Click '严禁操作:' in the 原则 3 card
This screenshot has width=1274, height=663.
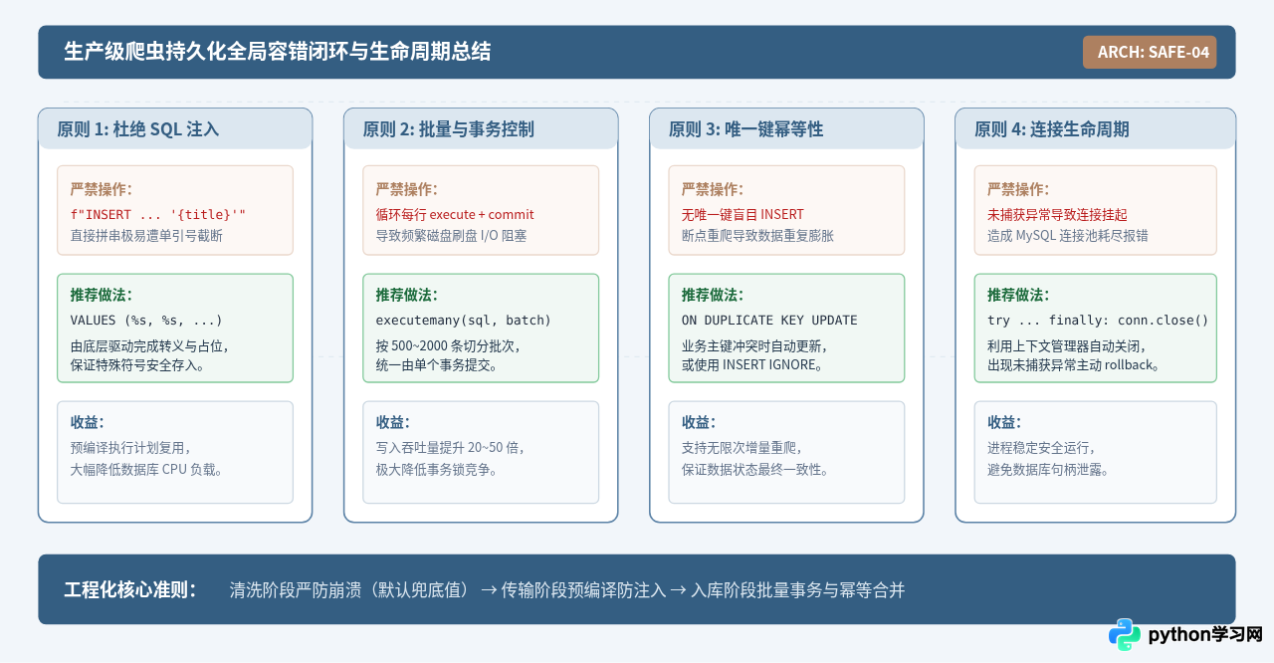pos(713,189)
